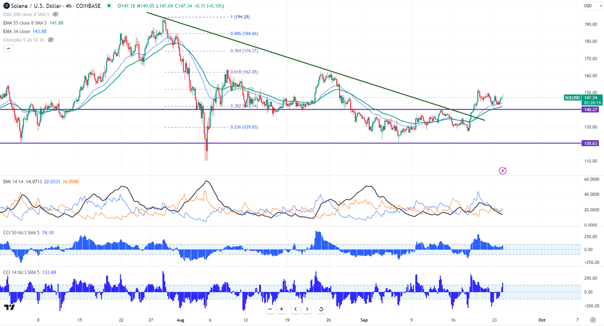Select the CCI 14 hlc3 indicator label
Image resolution: width=604 pixels, height=326 pixels.
[x=21, y=273]
